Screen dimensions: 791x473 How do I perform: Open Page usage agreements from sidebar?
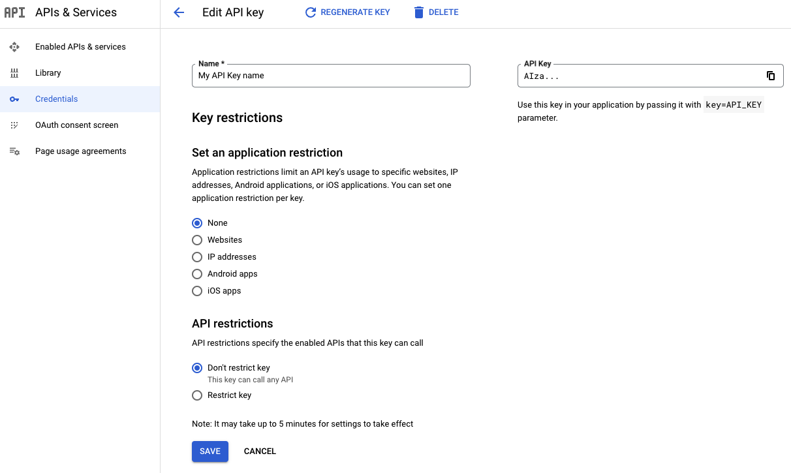click(14, 151)
